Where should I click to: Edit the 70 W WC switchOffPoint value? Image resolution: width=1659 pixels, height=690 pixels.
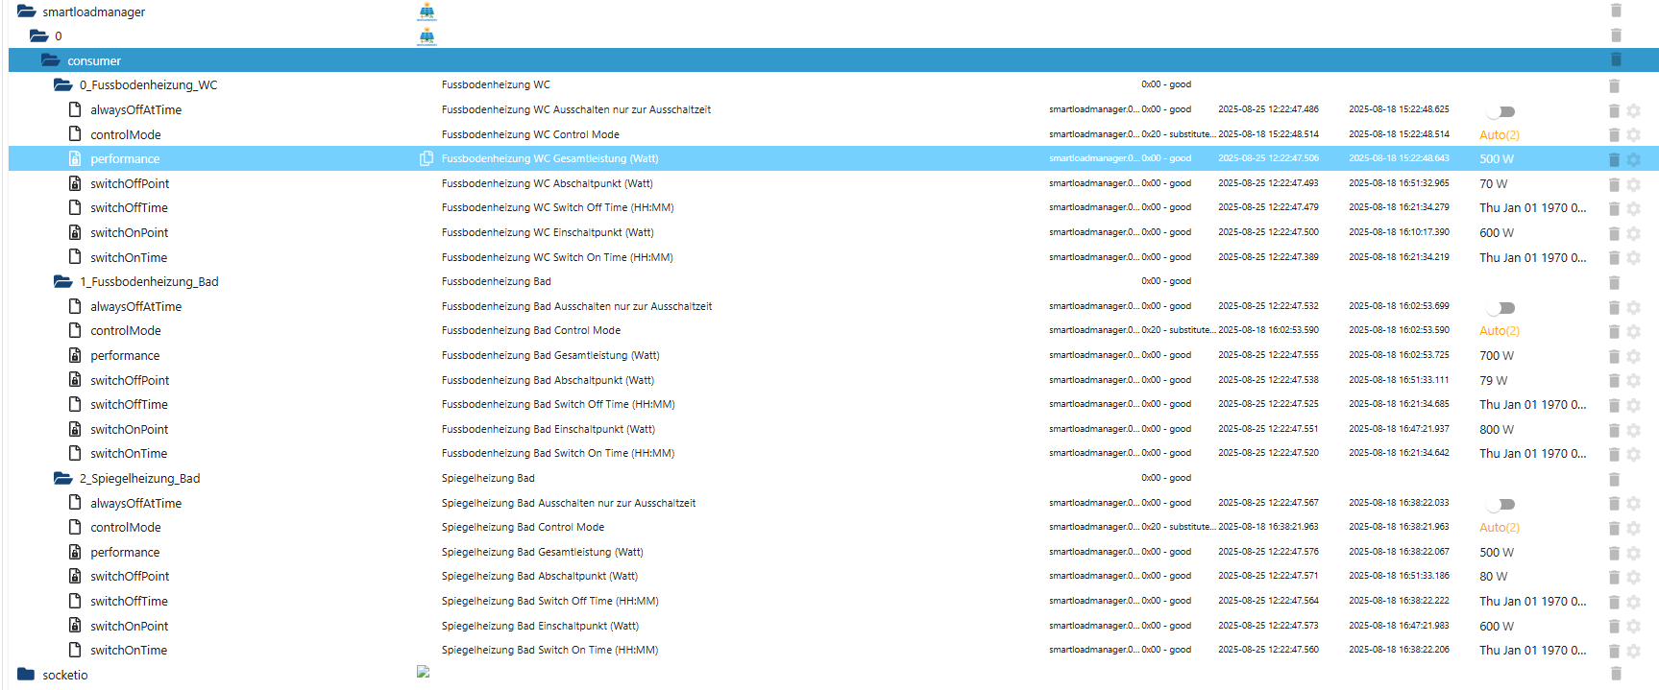tap(1494, 184)
